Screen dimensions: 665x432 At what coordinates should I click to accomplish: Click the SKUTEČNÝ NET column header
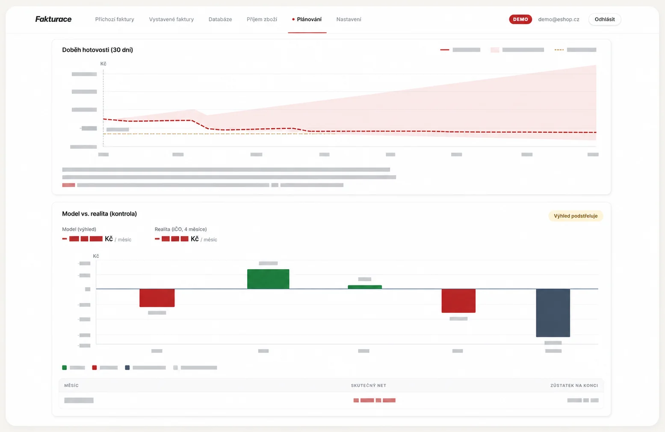point(369,385)
